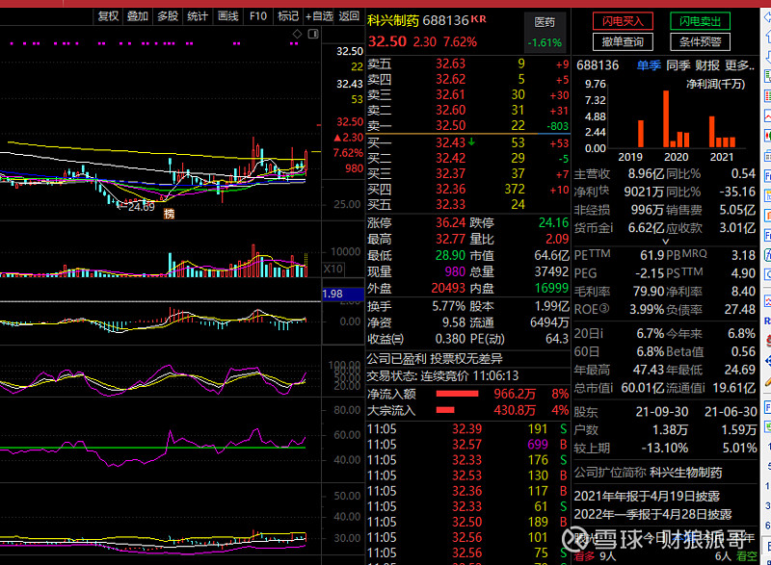The height and width of the screenshot is (565, 771).
Task: Click the 户数 1.38万 shareholder row
Action: click(665, 430)
